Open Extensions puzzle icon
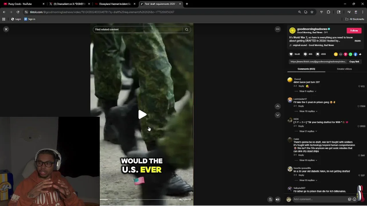 tap(329, 12)
